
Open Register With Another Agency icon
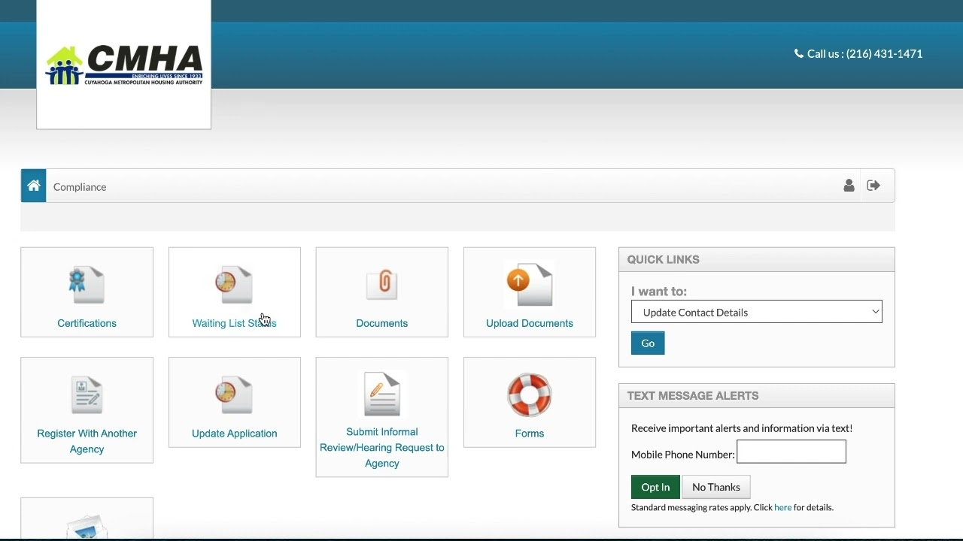click(87, 394)
